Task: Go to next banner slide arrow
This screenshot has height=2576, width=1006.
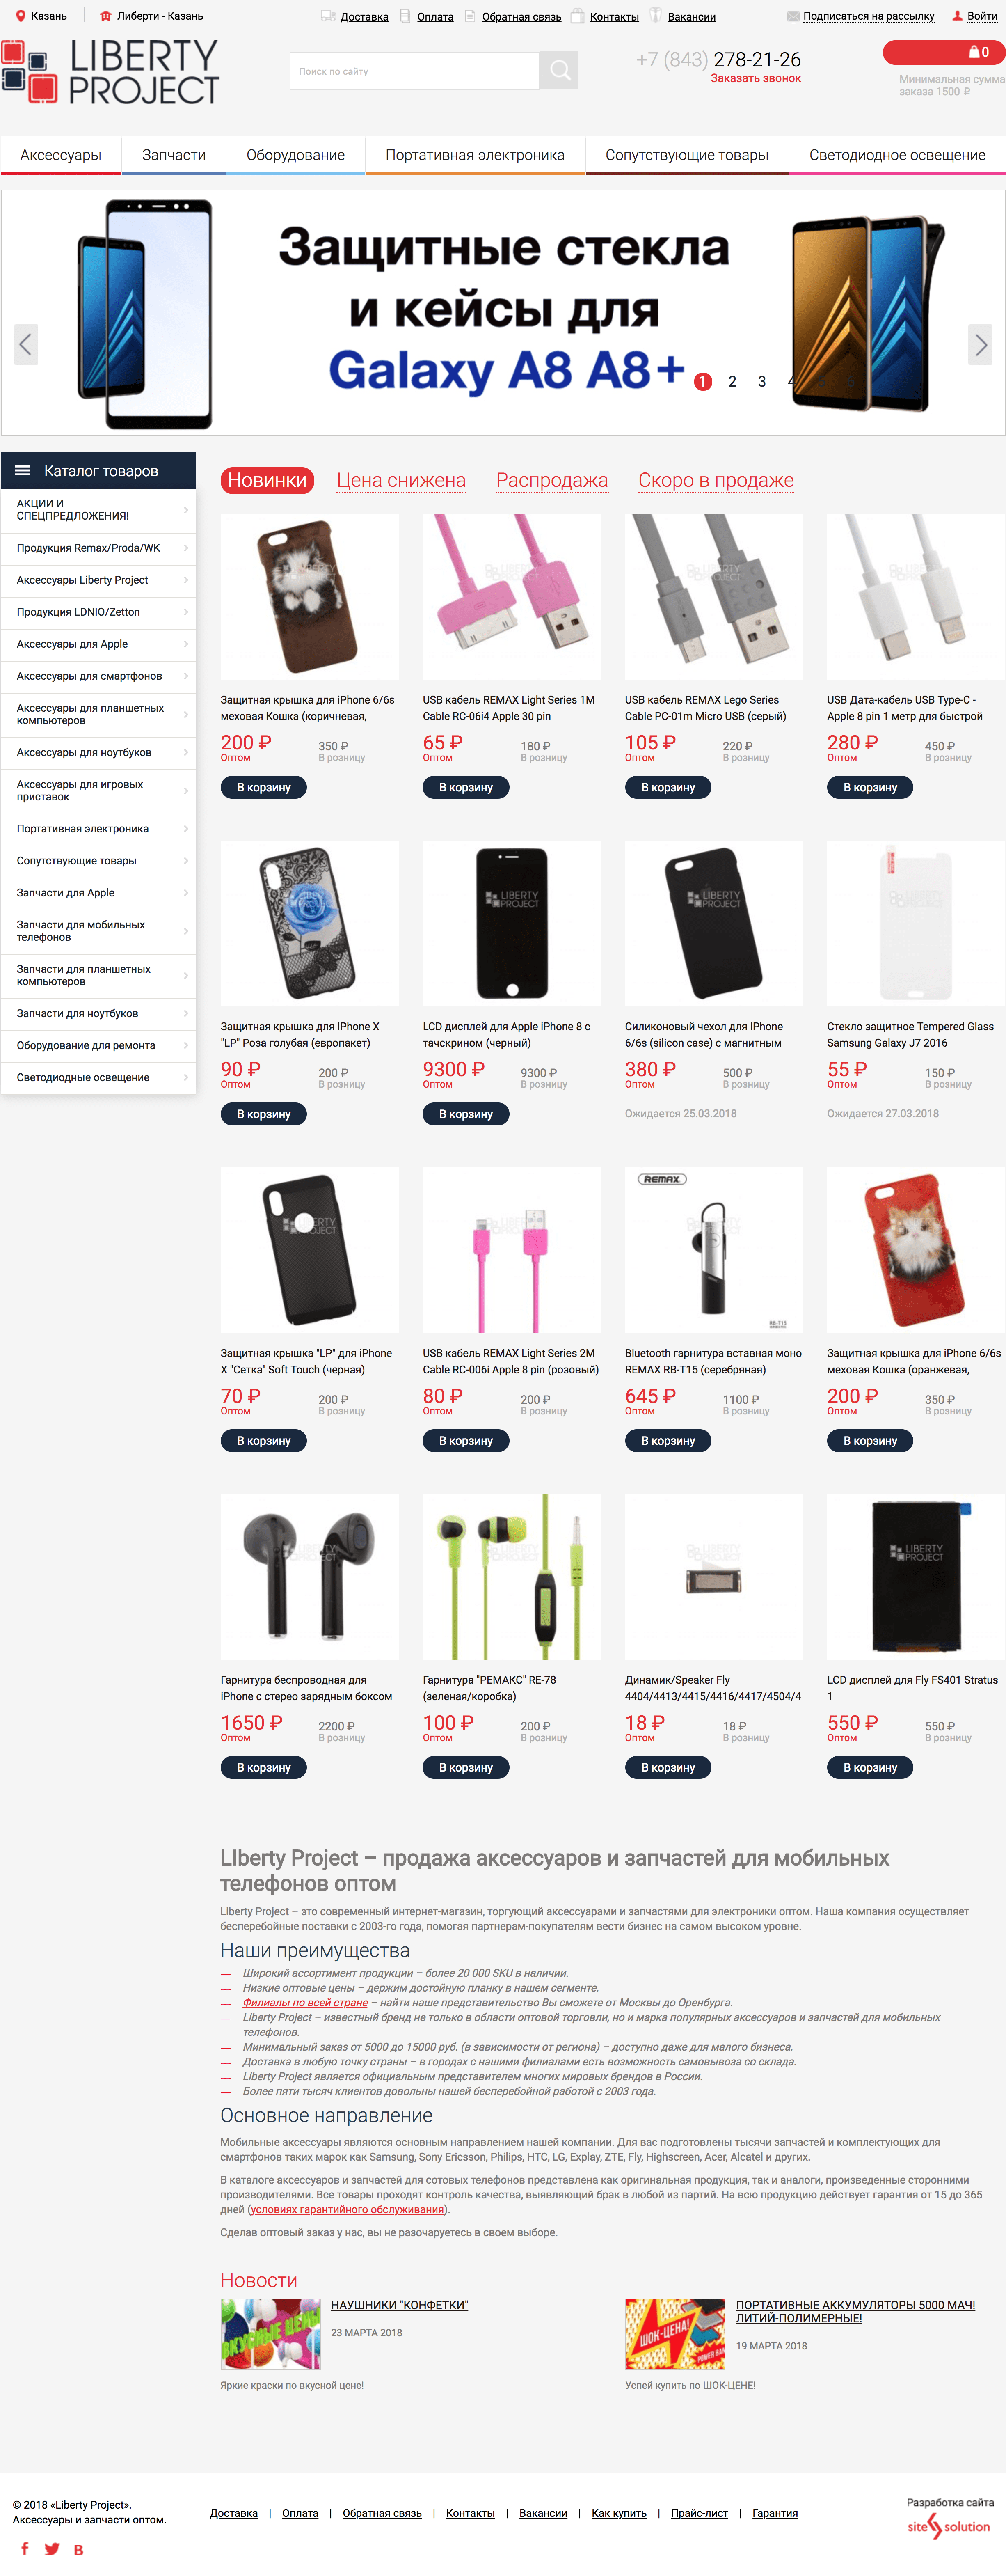Action: 980,345
